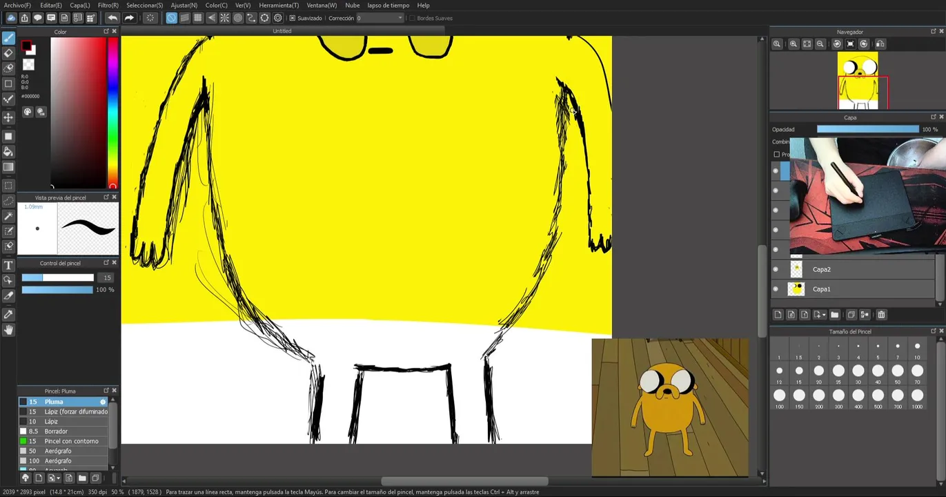Click the Navigator canvas thumbnail
The width and height of the screenshot is (946, 497).
click(858, 80)
